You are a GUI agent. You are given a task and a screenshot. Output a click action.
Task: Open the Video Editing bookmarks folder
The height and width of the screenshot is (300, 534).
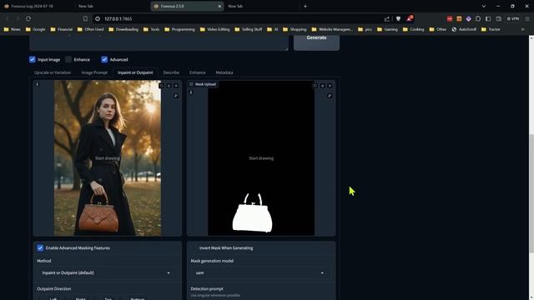coord(215,30)
